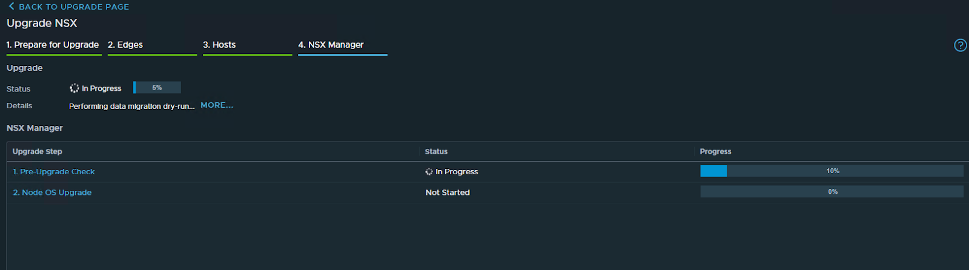Screen dimensions: 969x270
Task: Click the overall 5% progress bar
Action: coord(157,88)
